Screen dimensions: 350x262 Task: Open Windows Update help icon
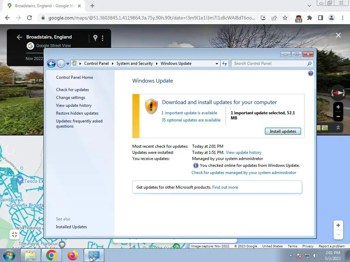click(310, 73)
